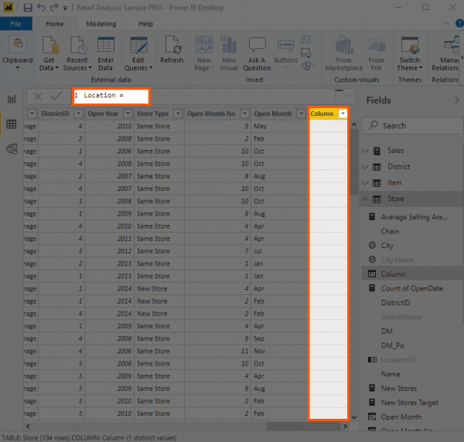Click the Fields Search box
Viewport: 464px width, 442px height.
(x=412, y=126)
